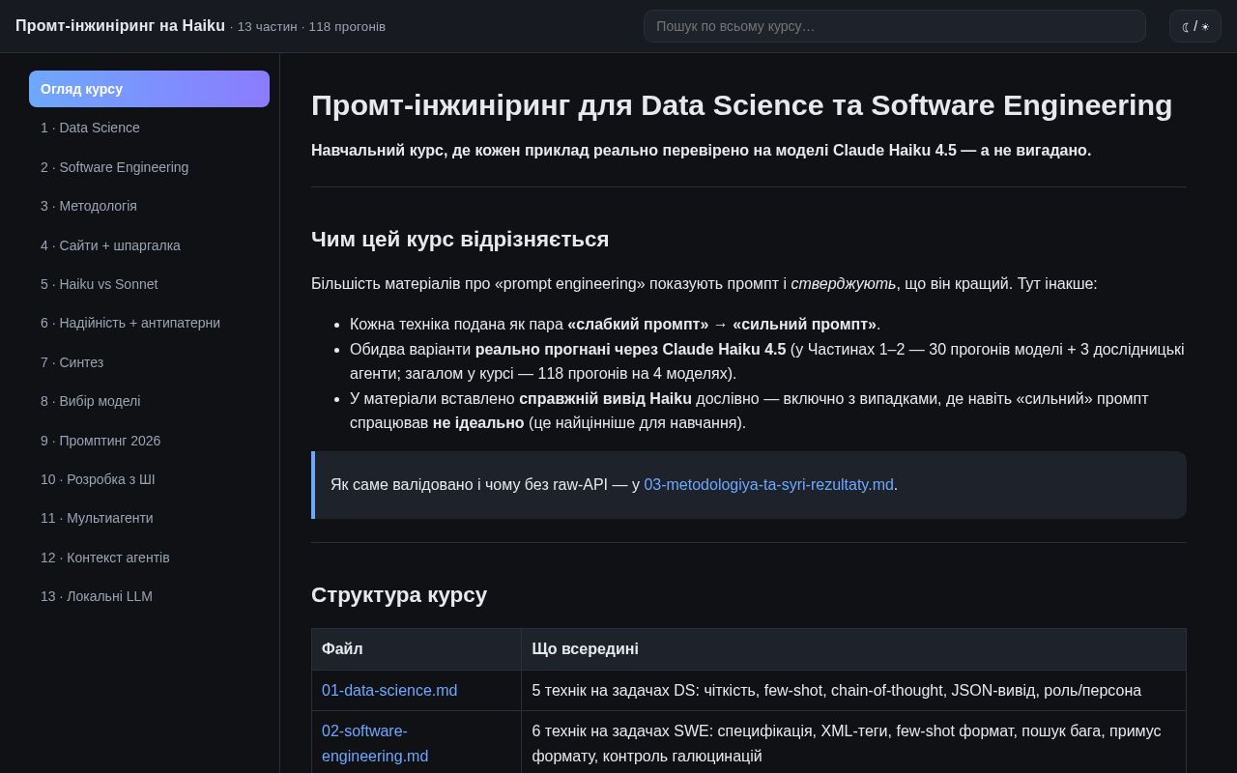Click the 'Файл' table column header
The image size is (1237, 773).
pos(417,649)
